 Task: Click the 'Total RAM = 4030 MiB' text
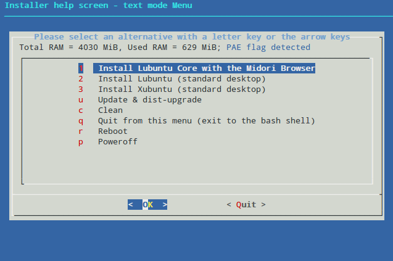coord(68,47)
